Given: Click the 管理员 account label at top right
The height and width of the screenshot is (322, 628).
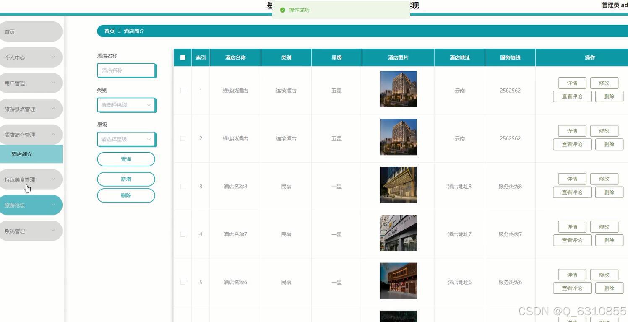Looking at the screenshot, I should pyautogui.click(x=615, y=5).
